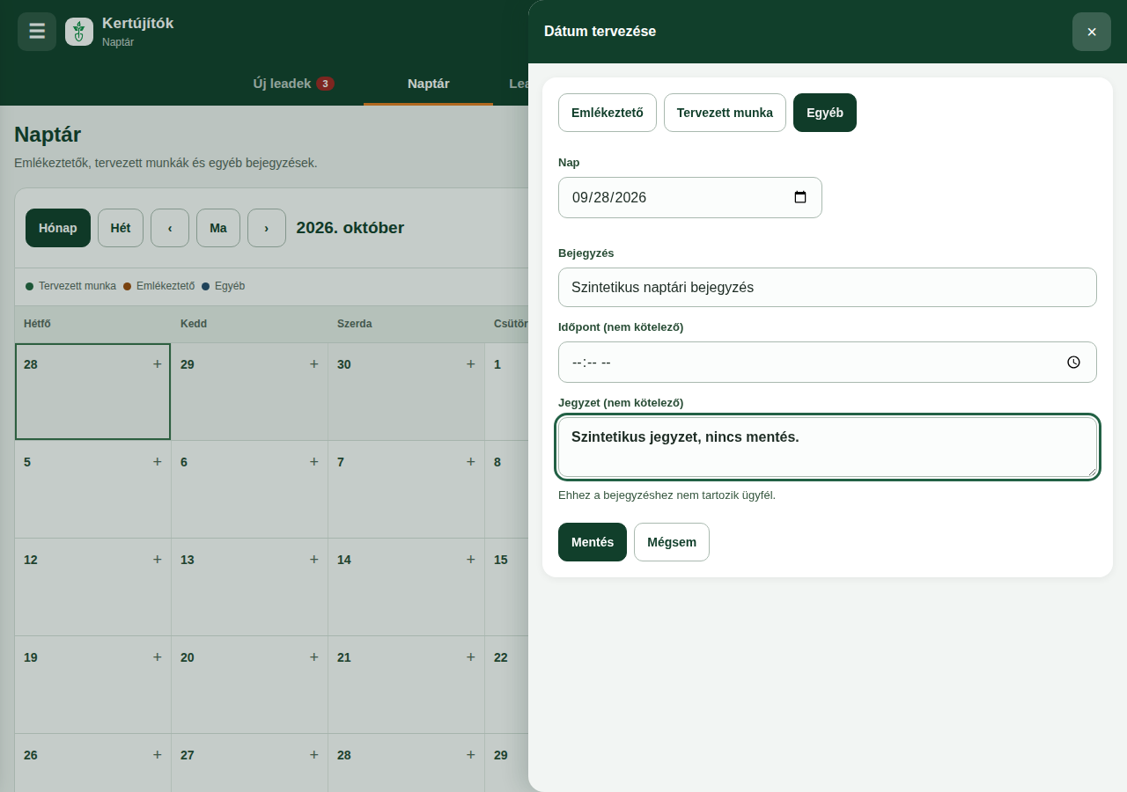Image resolution: width=1127 pixels, height=792 pixels.
Task: Close the Dátum tervezése panel
Action: (x=1092, y=32)
